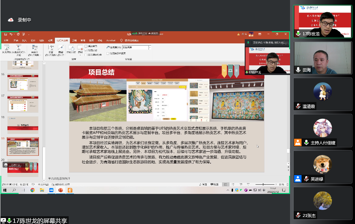Click the undo arrow in title bar
Screen dimensions: 355x224
pos(11,34)
